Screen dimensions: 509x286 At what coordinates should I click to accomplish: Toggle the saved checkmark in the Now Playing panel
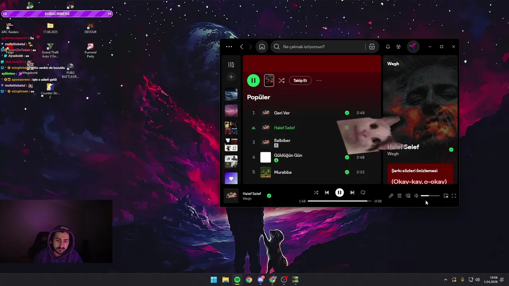tap(451, 150)
